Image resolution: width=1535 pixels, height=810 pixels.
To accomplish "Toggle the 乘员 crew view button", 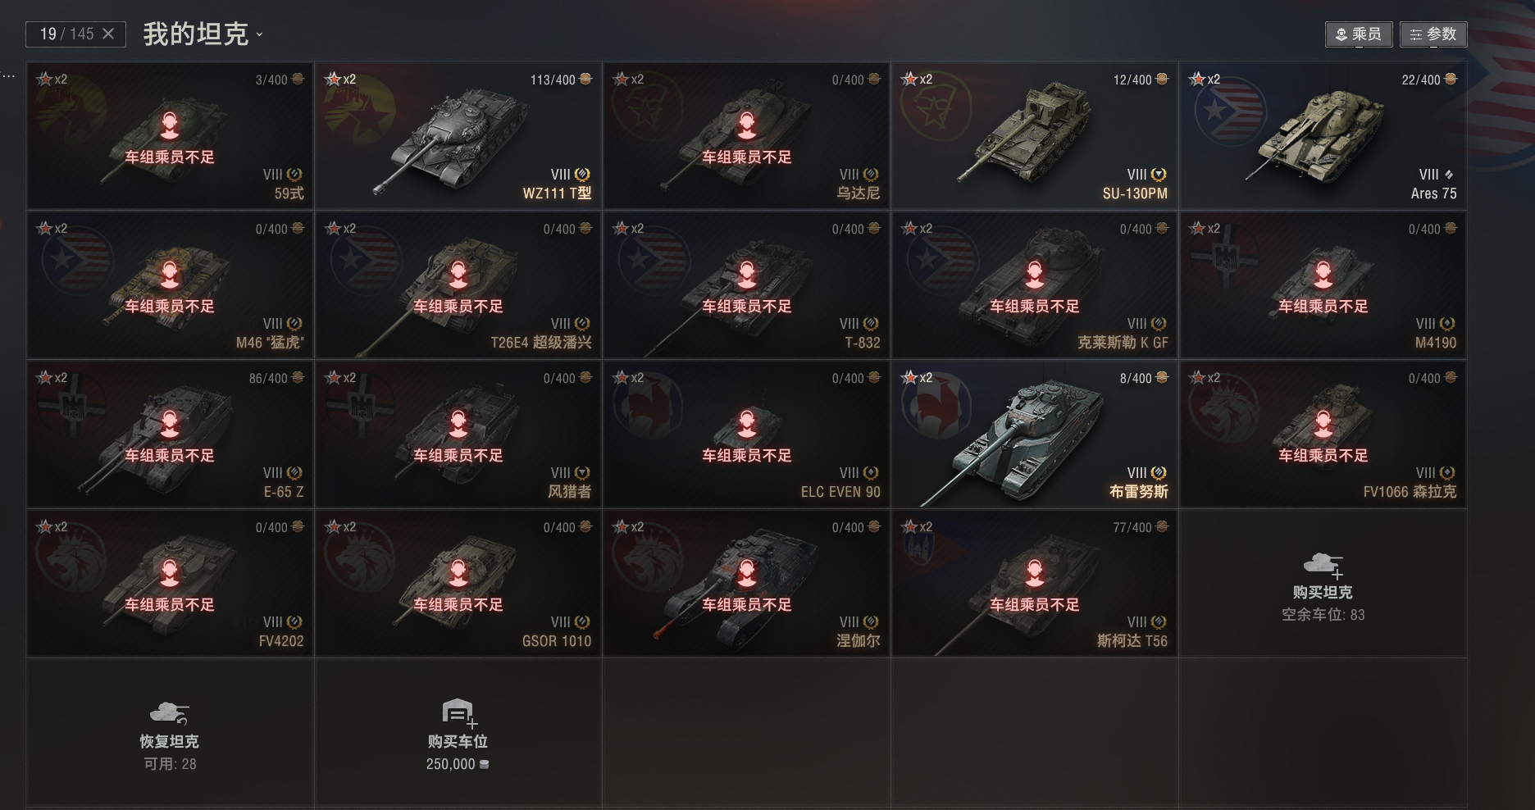I will pos(1359,34).
